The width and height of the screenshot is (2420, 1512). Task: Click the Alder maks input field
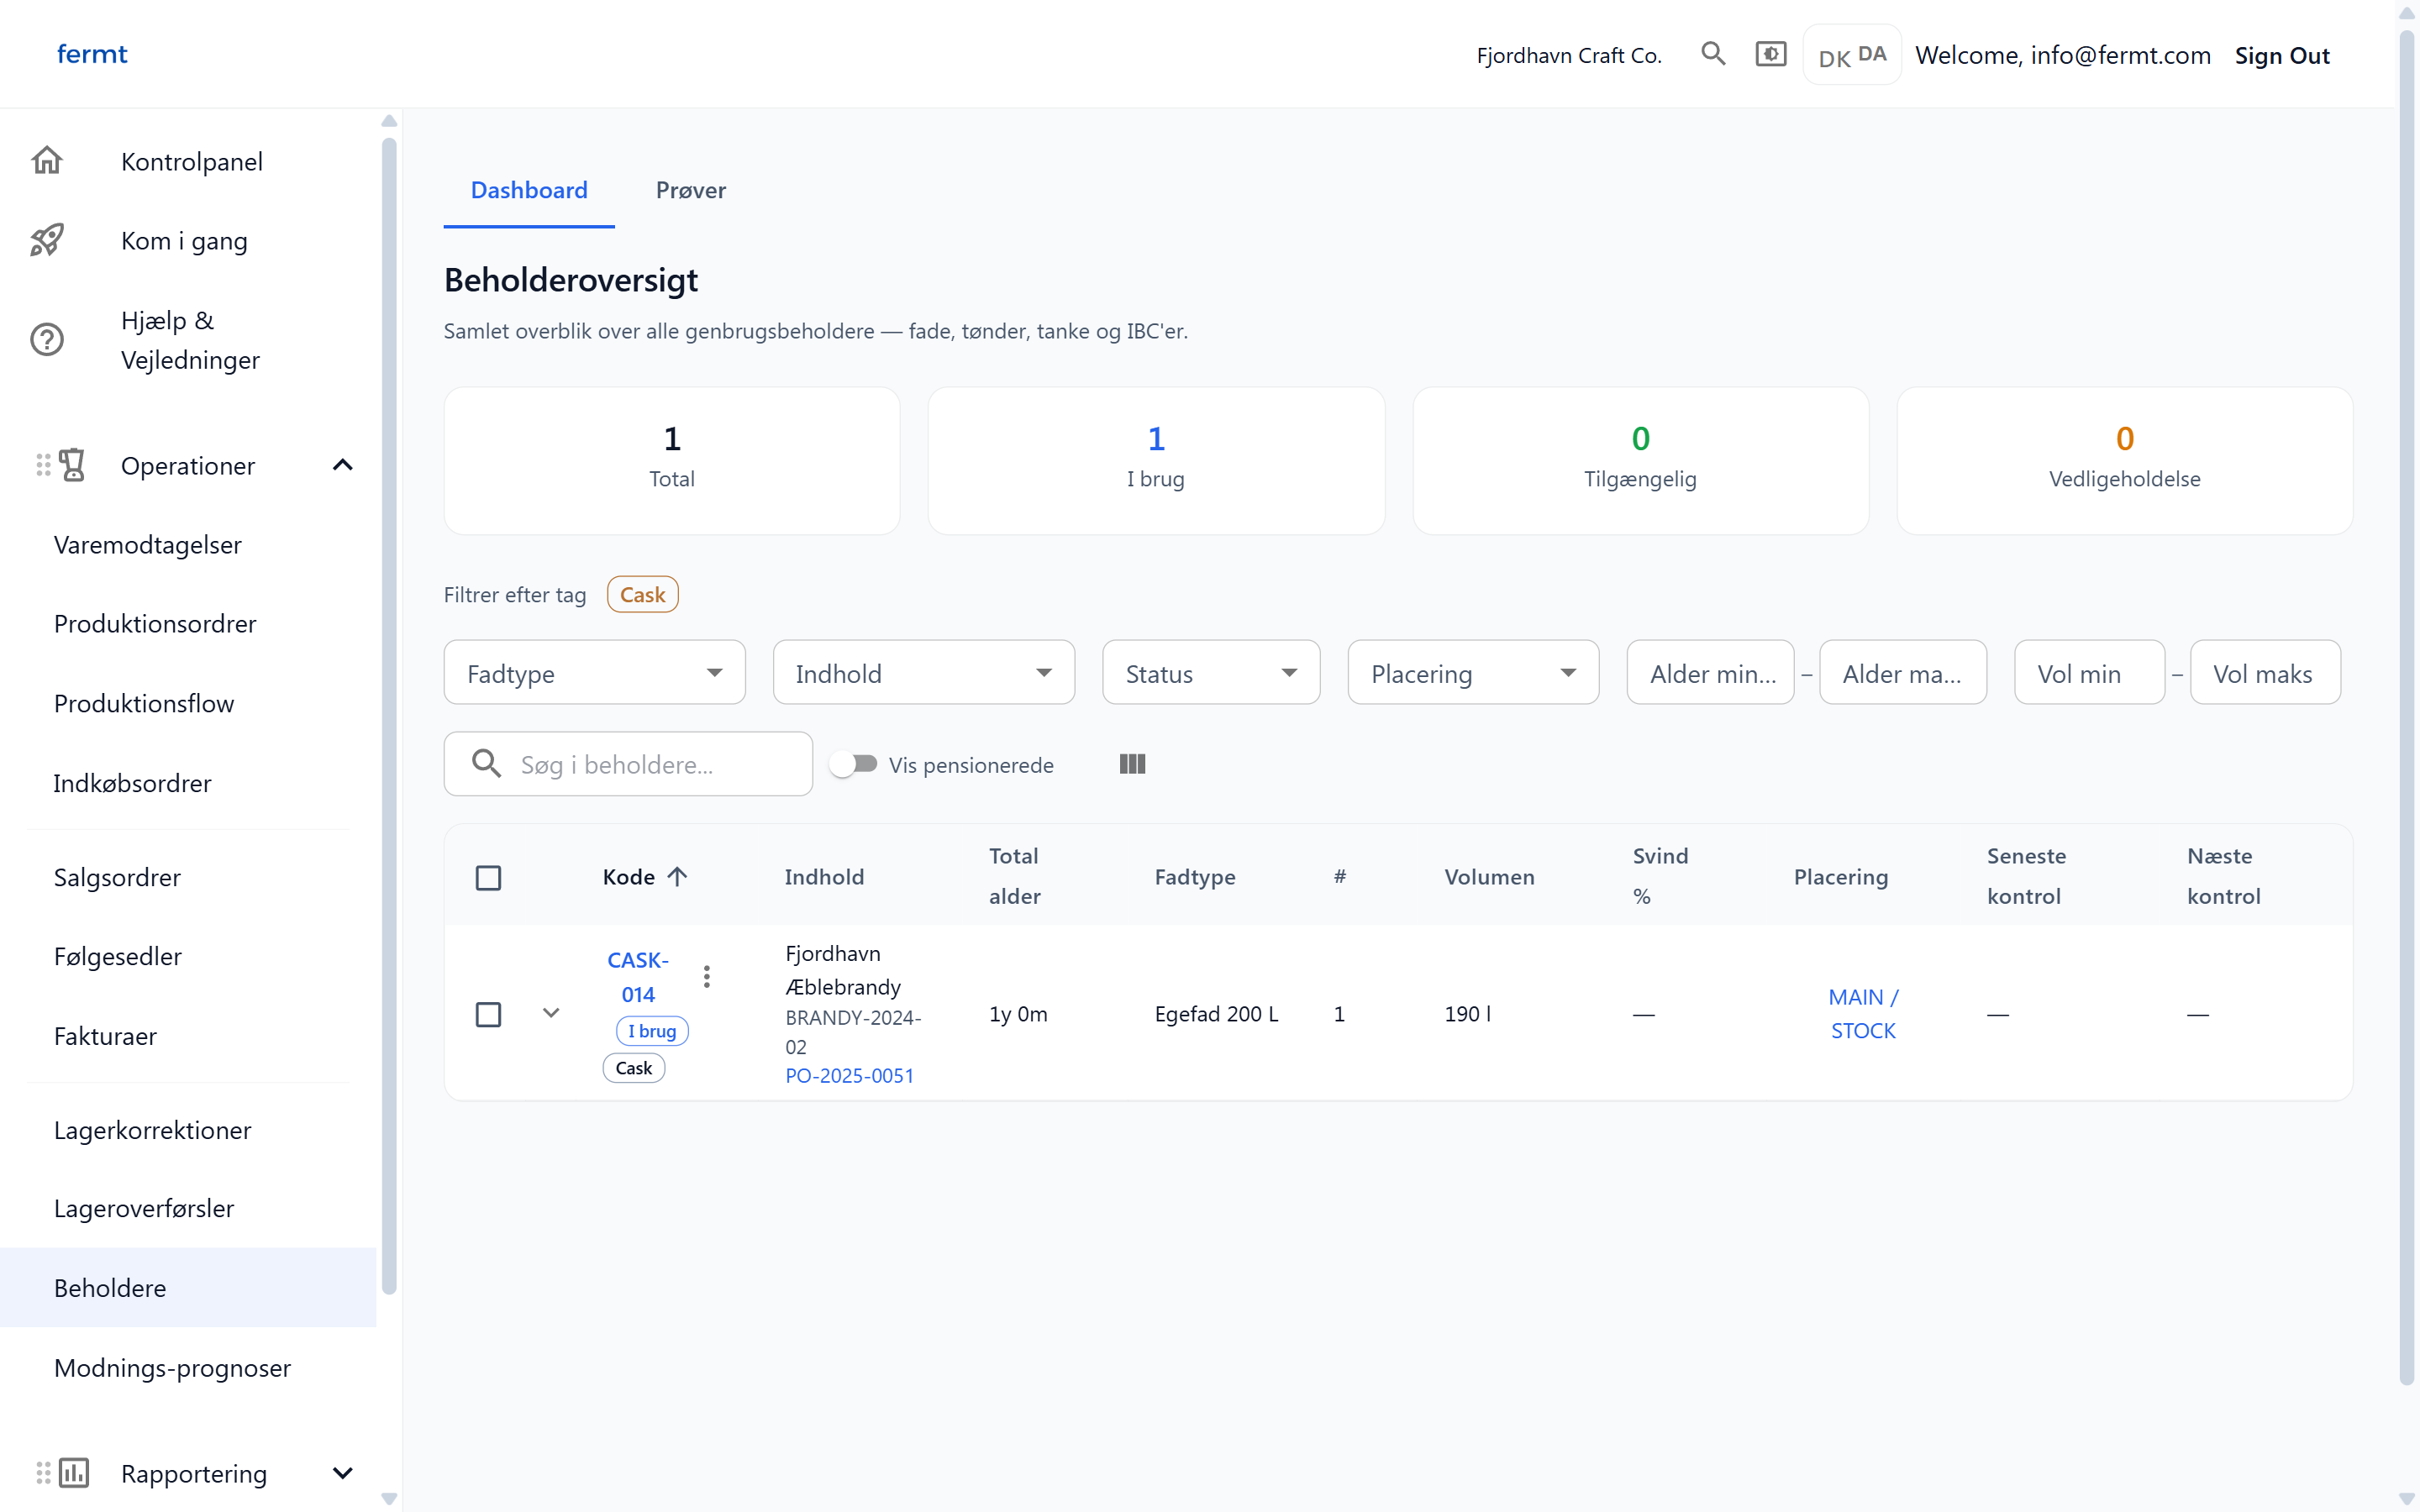[x=1903, y=673]
